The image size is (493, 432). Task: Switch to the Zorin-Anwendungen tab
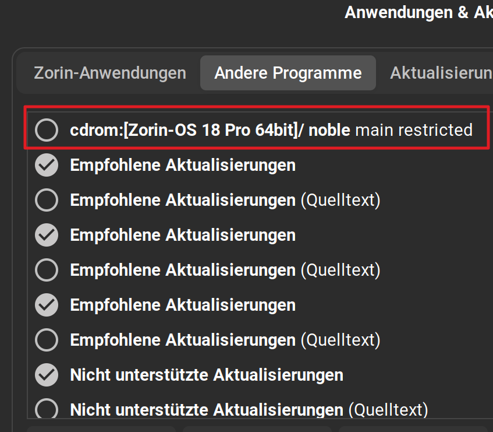pyautogui.click(x=110, y=73)
